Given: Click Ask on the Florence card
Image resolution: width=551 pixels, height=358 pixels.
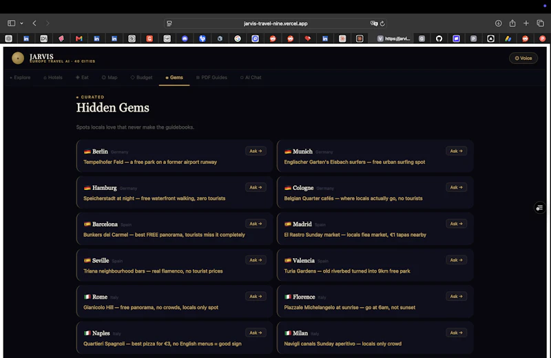Looking at the screenshot, I should 456,297.
